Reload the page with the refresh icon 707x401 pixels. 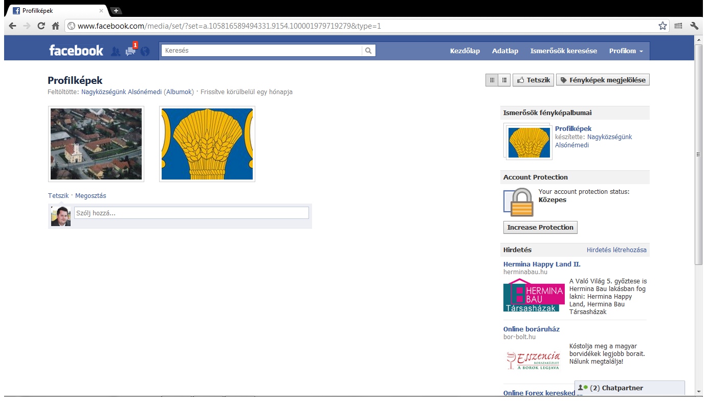[41, 26]
